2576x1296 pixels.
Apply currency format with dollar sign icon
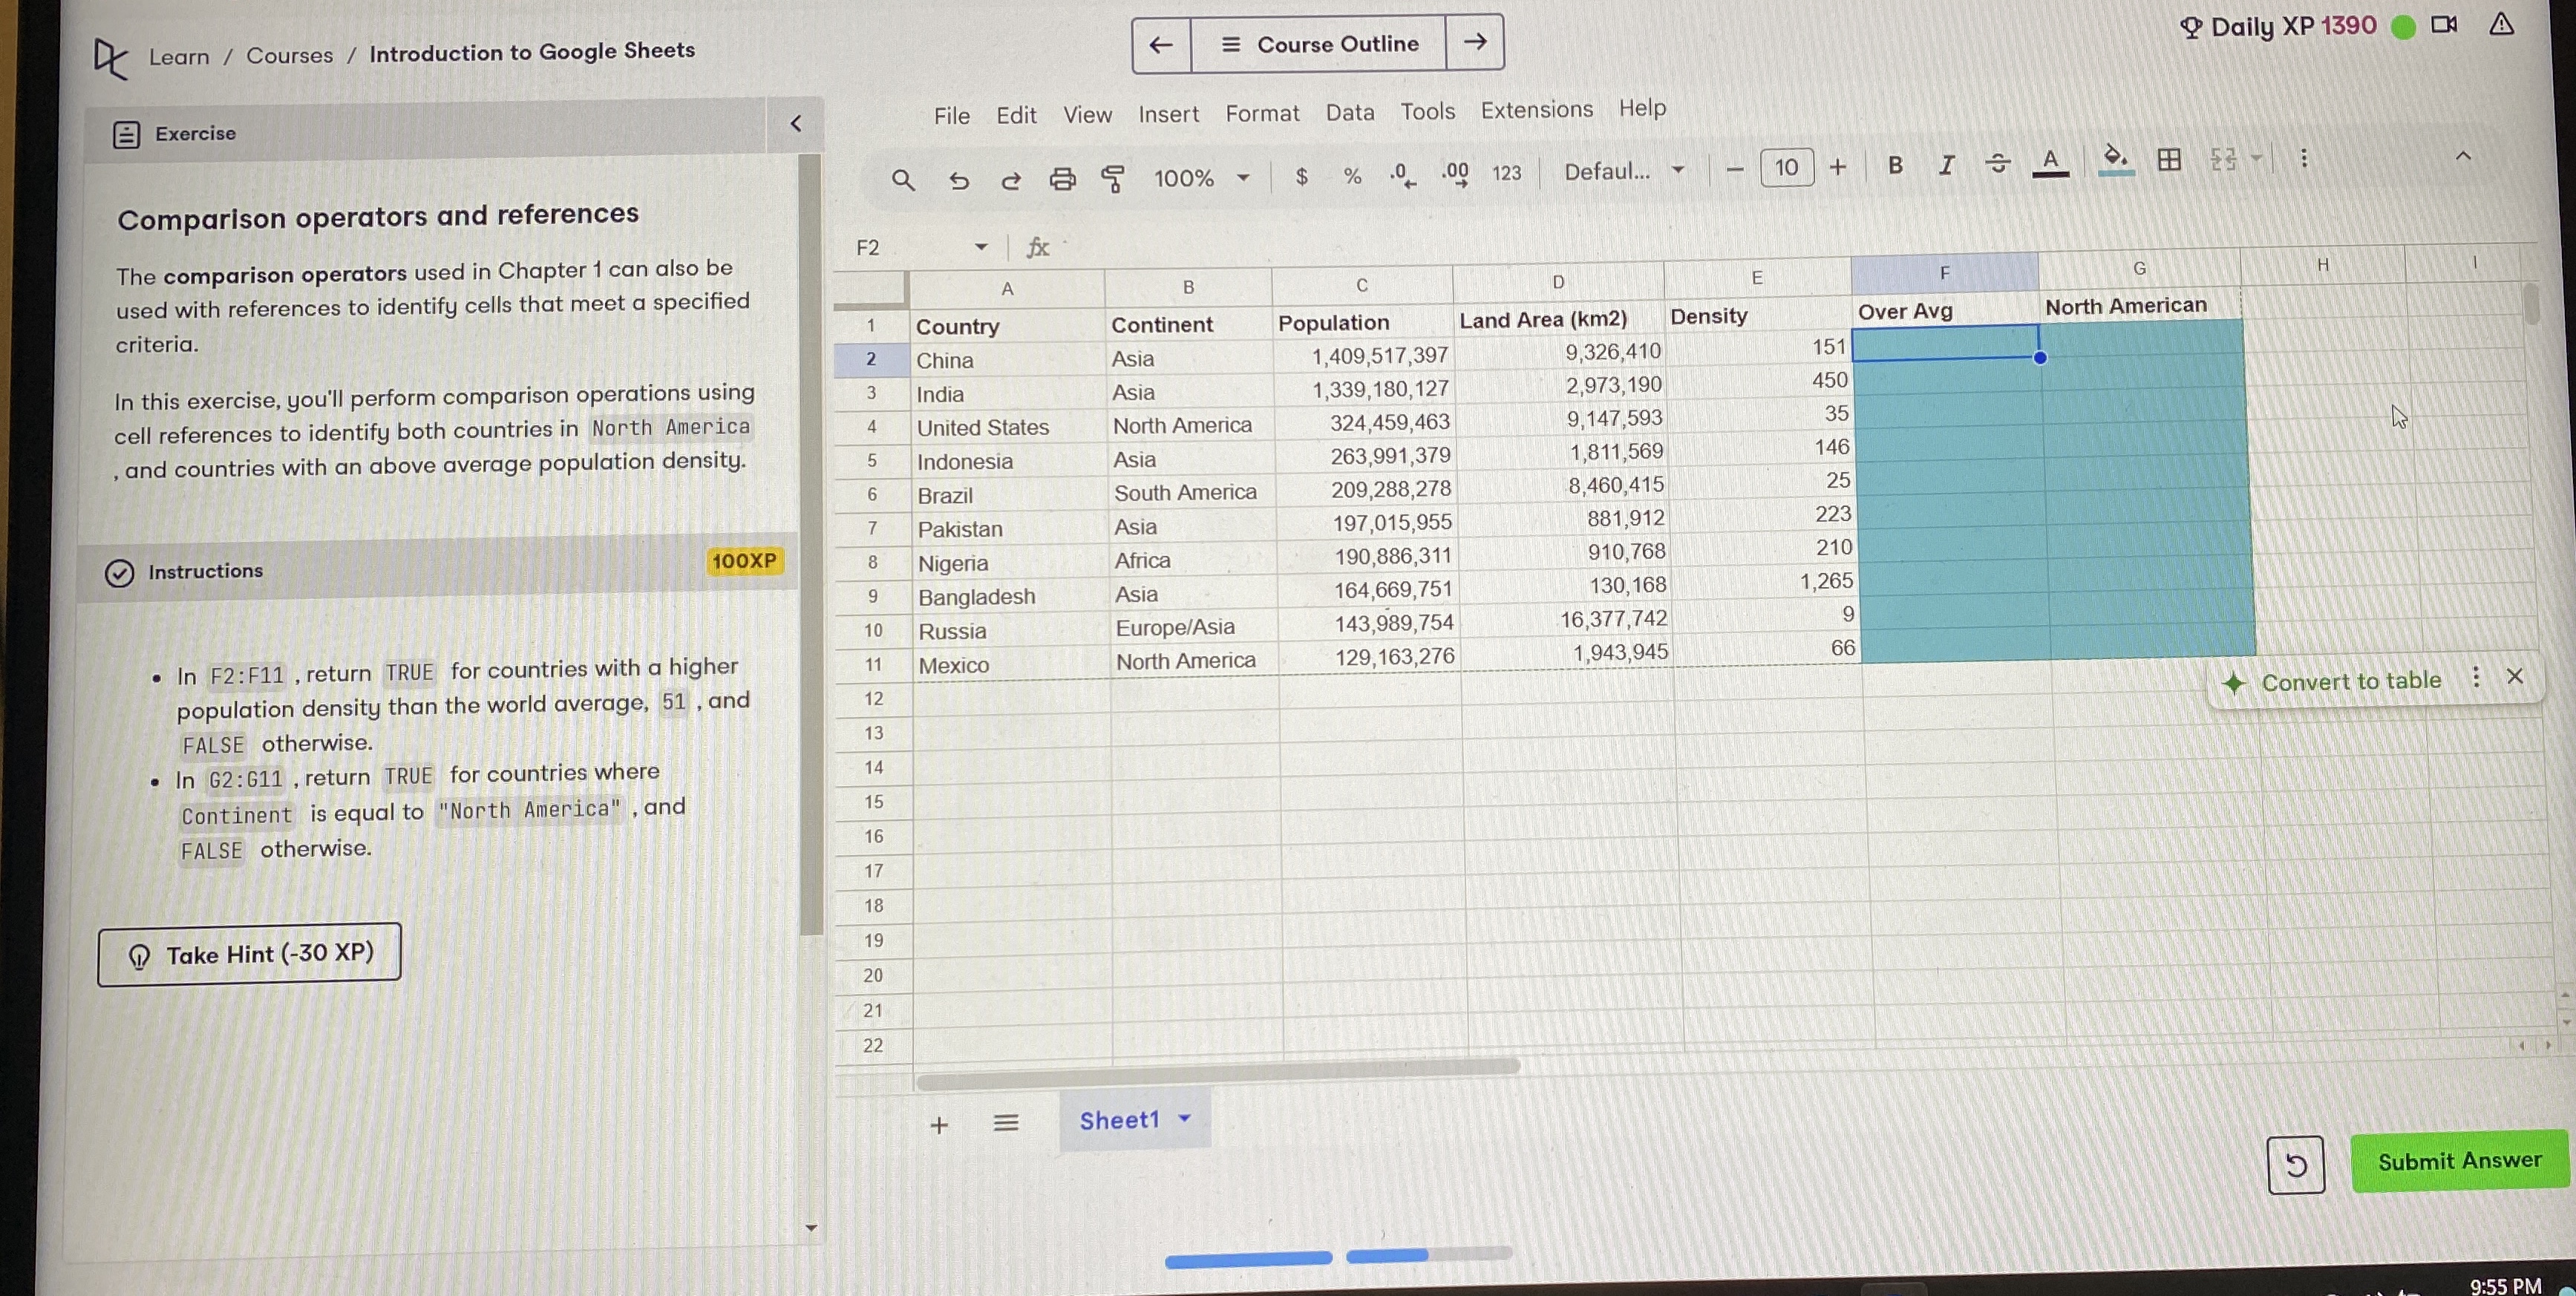point(1301,176)
